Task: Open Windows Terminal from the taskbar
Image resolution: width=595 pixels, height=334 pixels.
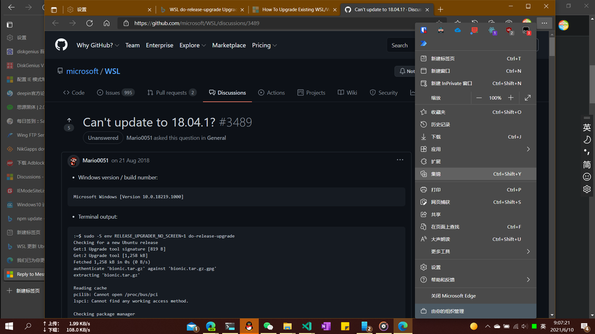Action: tap(230, 326)
